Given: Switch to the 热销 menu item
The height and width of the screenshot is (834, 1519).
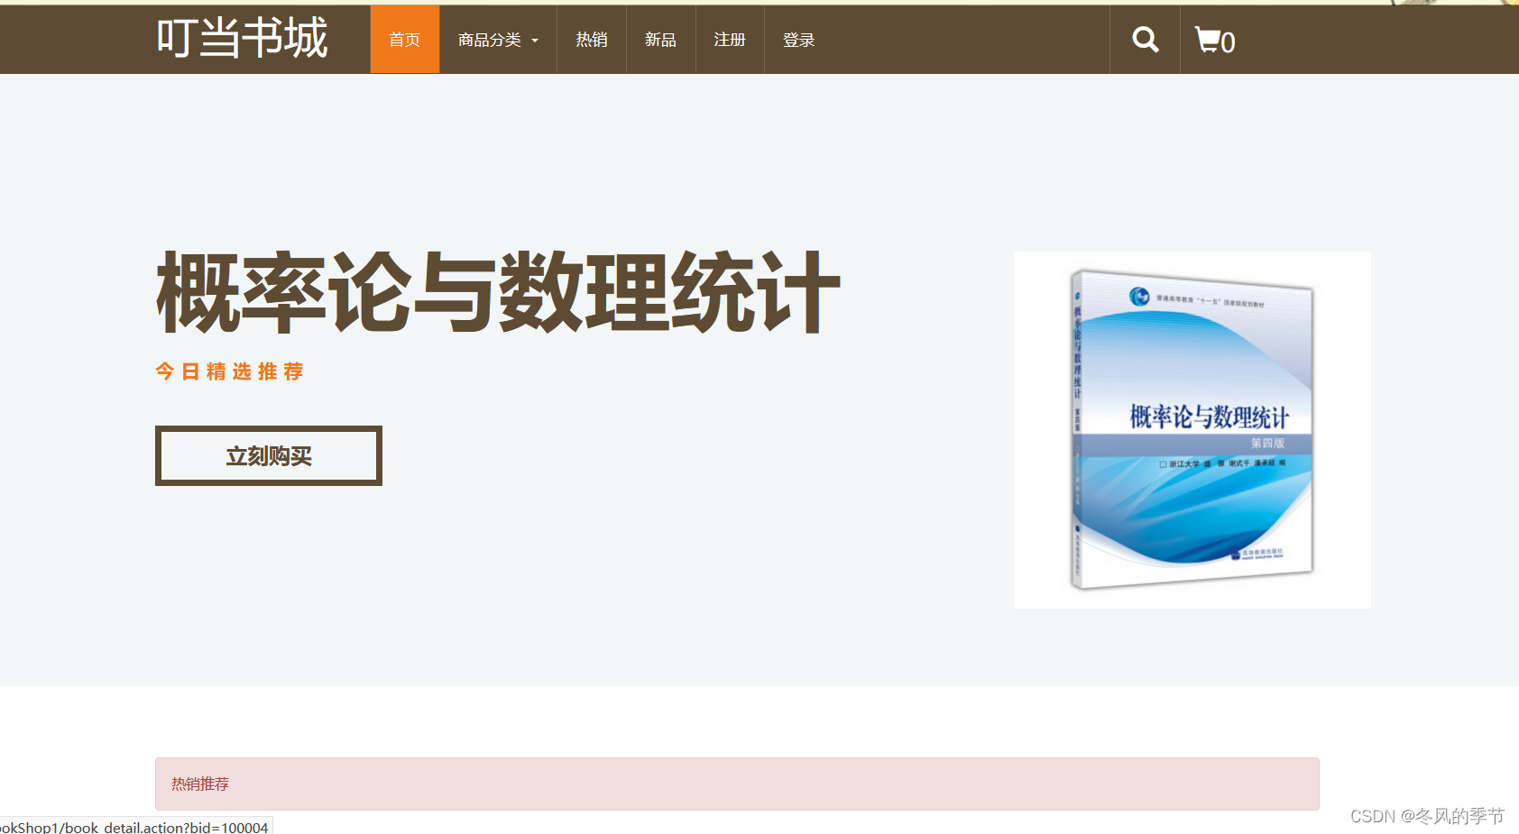Looking at the screenshot, I should pyautogui.click(x=592, y=40).
